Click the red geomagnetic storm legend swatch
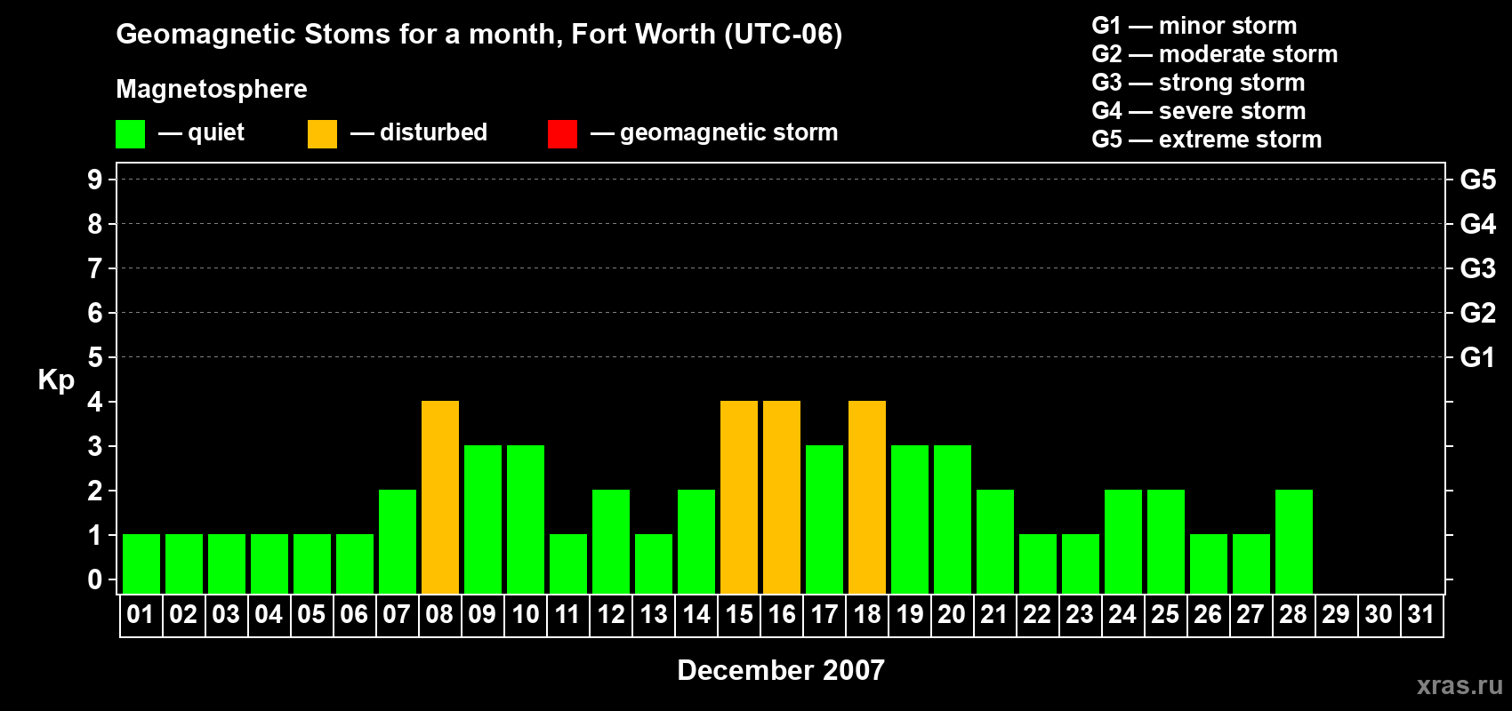Screen dimensions: 1512x711 [562, 134]
